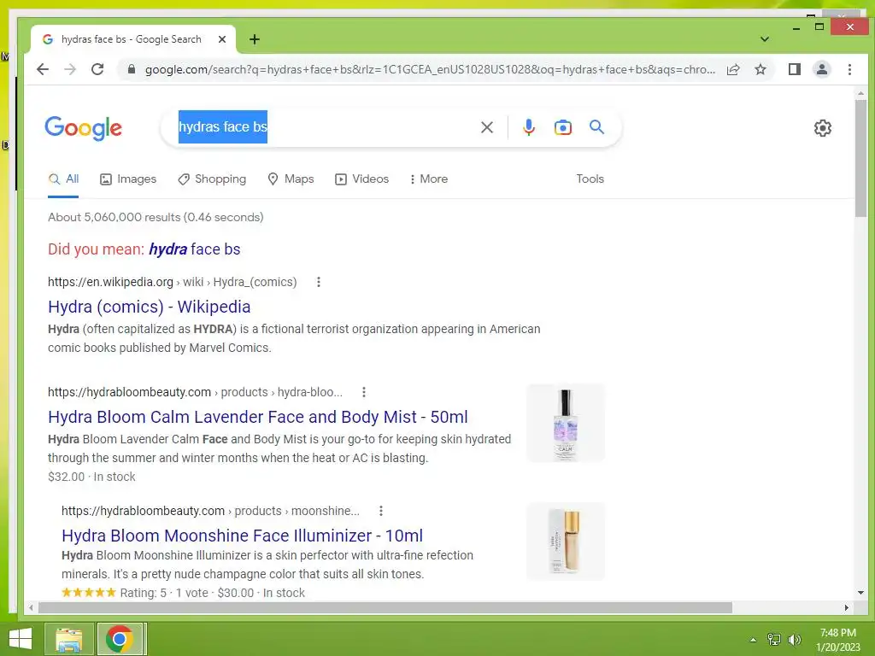Click the lavender mist product thumbnail

tap(566, 423)
